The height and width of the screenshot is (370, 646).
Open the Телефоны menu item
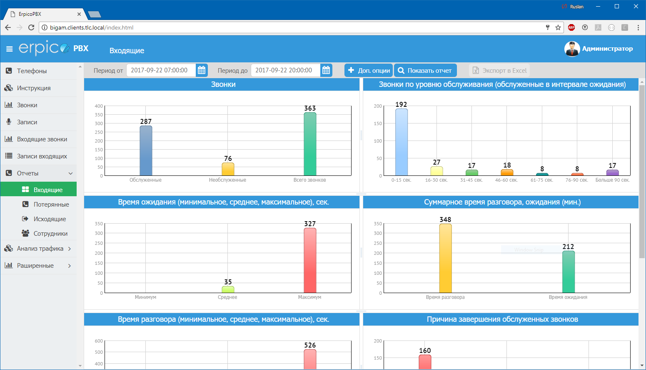[38, 71]
